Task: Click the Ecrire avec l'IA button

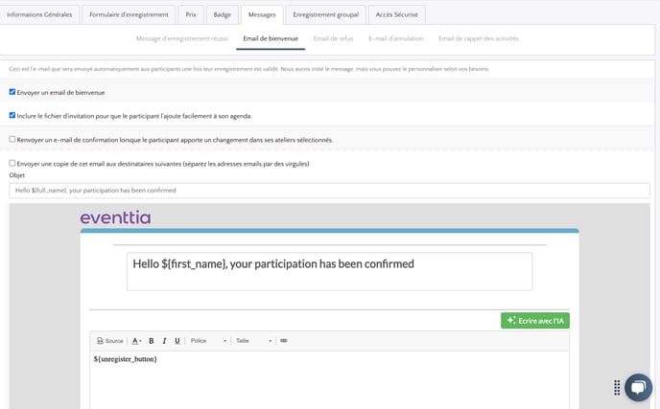Action: 535,321
